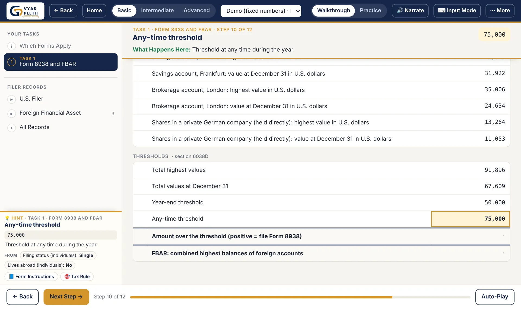Screen dimensions: 521x309
Task: Click Brokerage London December 31 value 24,634
Action: point(495,106)
